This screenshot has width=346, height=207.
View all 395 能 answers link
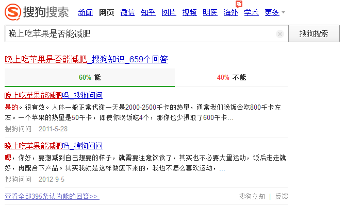pyautogui.click(x=52, y=196)
